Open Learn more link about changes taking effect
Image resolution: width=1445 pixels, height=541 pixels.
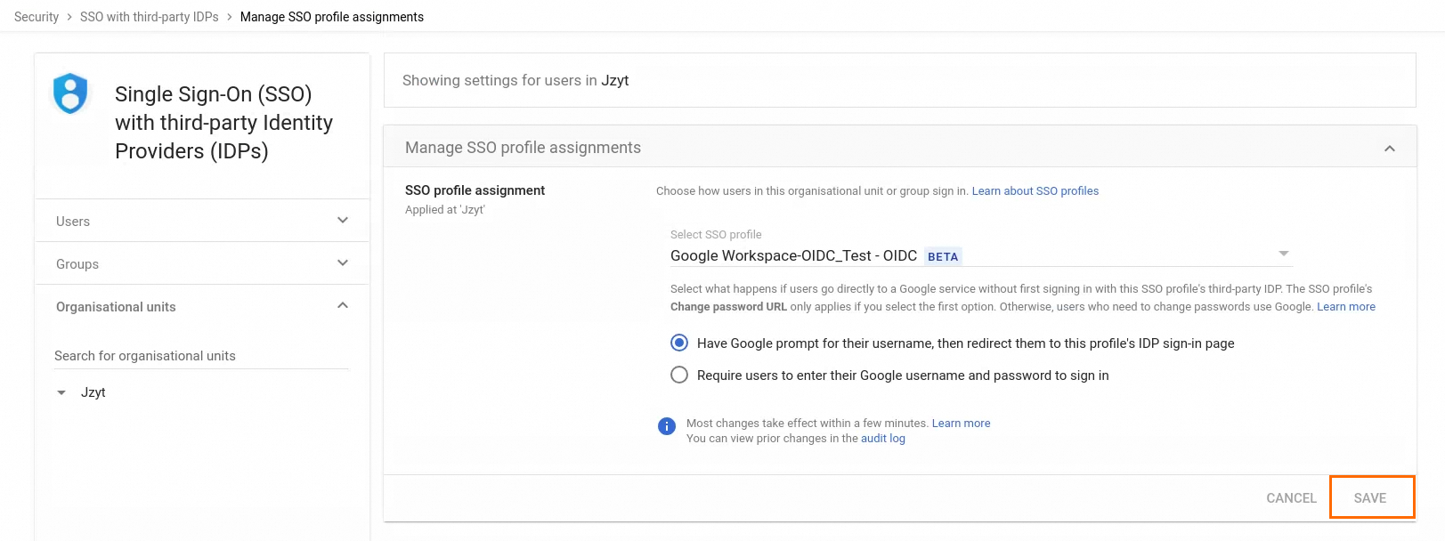pyautogui.click(x=961, y=423)
